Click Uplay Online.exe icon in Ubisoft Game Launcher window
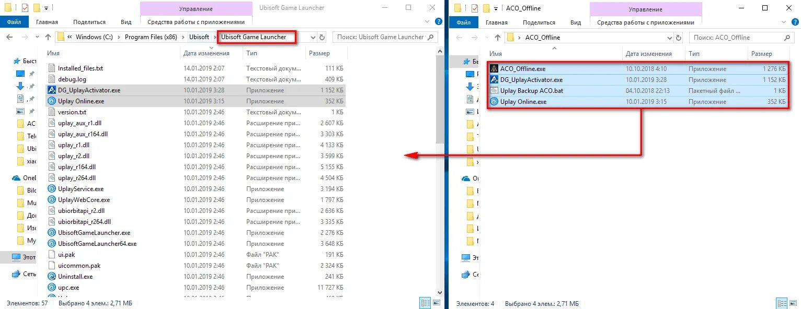 point(51,101)
